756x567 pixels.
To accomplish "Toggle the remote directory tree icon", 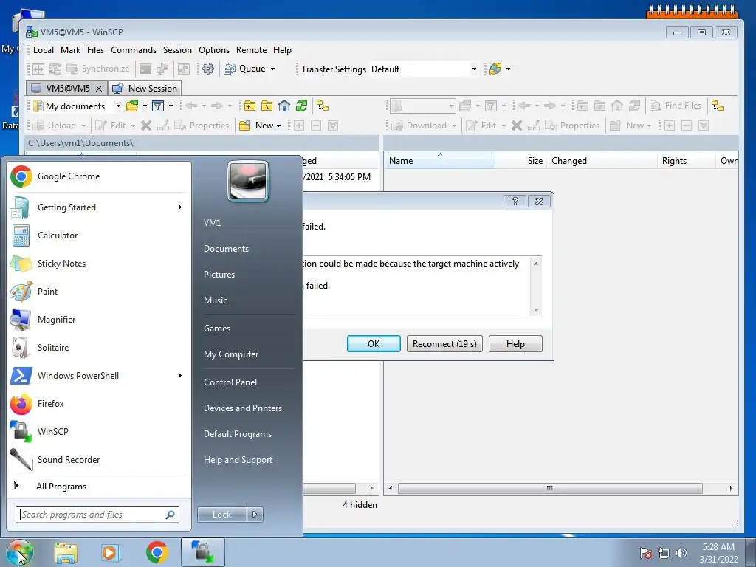I will pos(718,106).
